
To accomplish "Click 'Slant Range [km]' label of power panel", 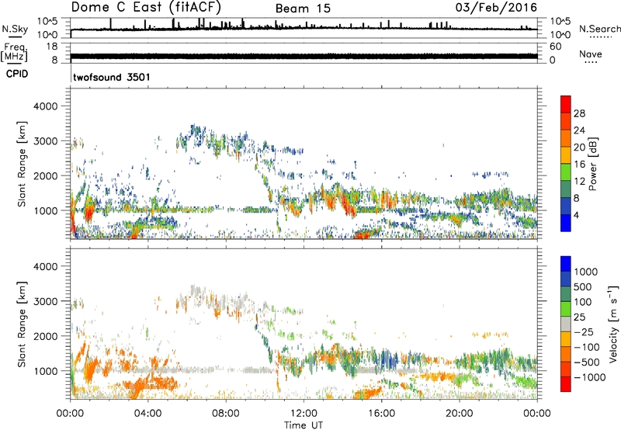I will (22, 164).
